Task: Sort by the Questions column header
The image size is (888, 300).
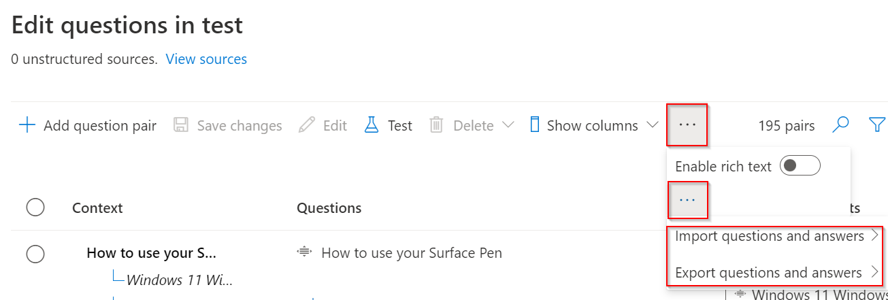Action: click(329, 207)
